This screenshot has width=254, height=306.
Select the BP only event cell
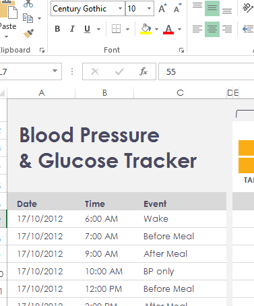pyautogui.click(x=180, y=272)
